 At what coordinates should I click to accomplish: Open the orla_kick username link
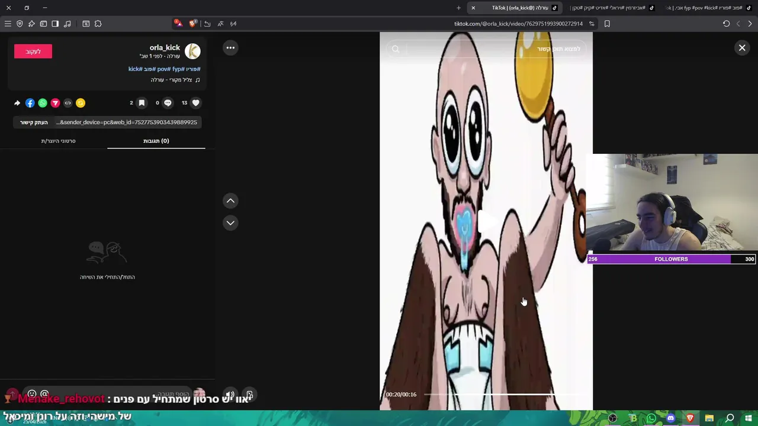(x=165, y=47)
